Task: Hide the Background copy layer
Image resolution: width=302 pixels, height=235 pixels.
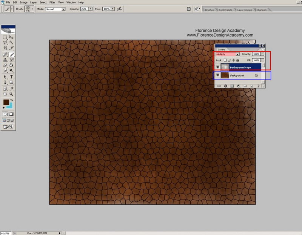Action: 218,67
